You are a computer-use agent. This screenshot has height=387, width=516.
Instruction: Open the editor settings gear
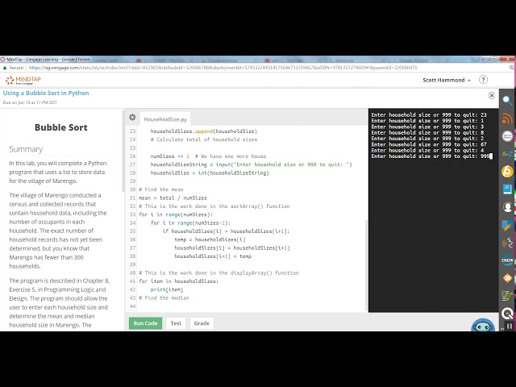tap(132, 117)
